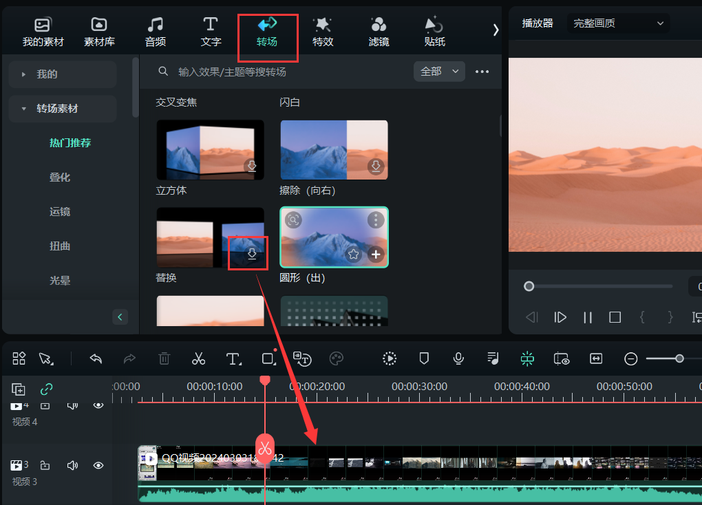The height and width of the screenshot is (505, 702).
Task: Open the 音频 tab
Action: (x=156, y=32)
